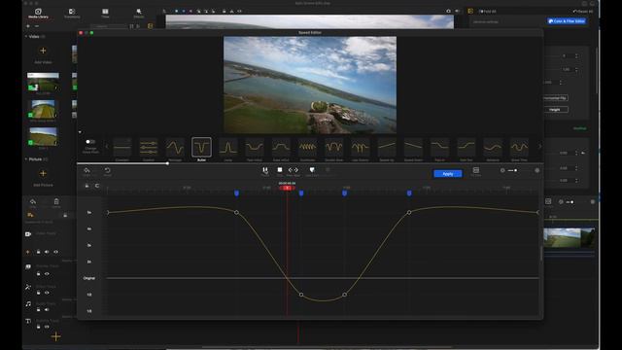This screenshot has width=622, height=350.
Task: Choose the zigzag sawtooth speed preset
Action: point(307,148)
